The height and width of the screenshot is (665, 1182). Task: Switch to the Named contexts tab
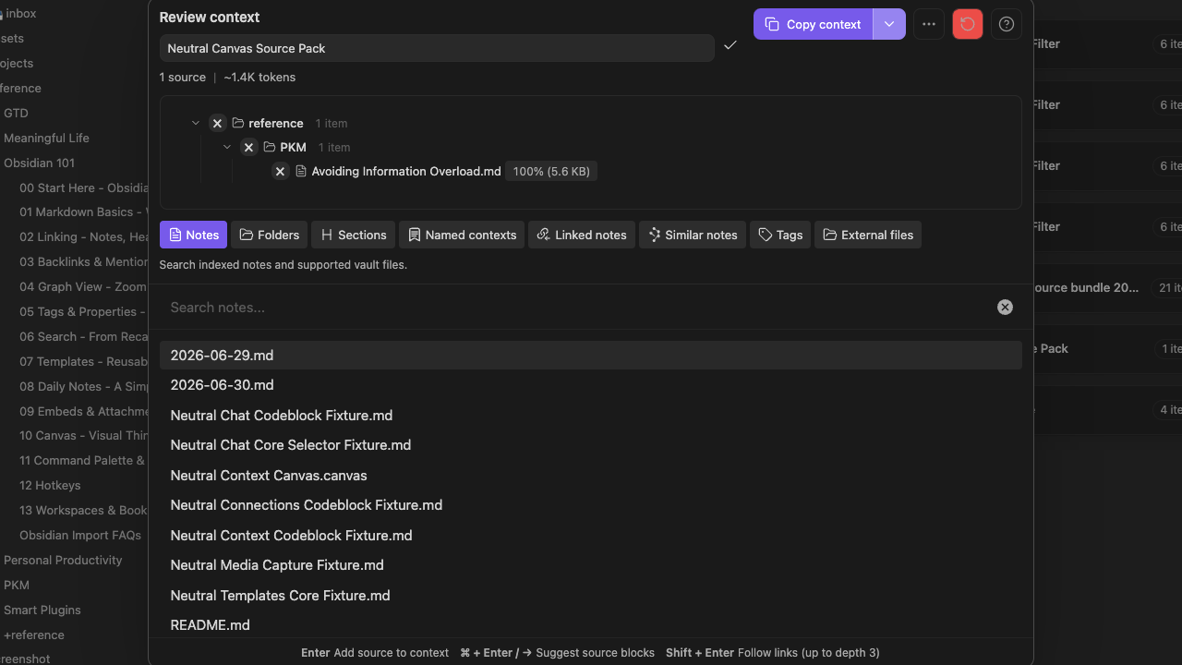click(x=462, y=235)
